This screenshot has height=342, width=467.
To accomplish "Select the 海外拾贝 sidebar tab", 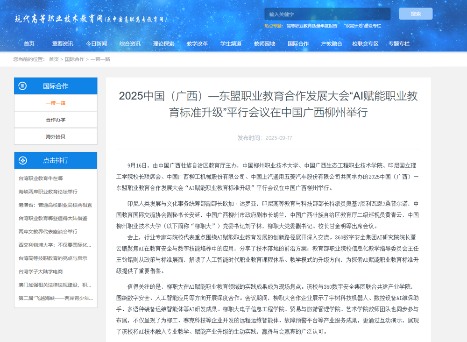I will click(56, 136).
